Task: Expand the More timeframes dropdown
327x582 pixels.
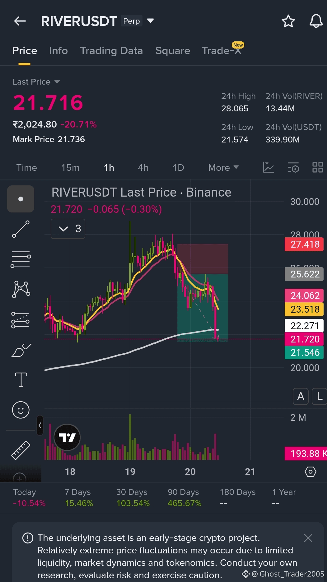Action: (223, 168)
